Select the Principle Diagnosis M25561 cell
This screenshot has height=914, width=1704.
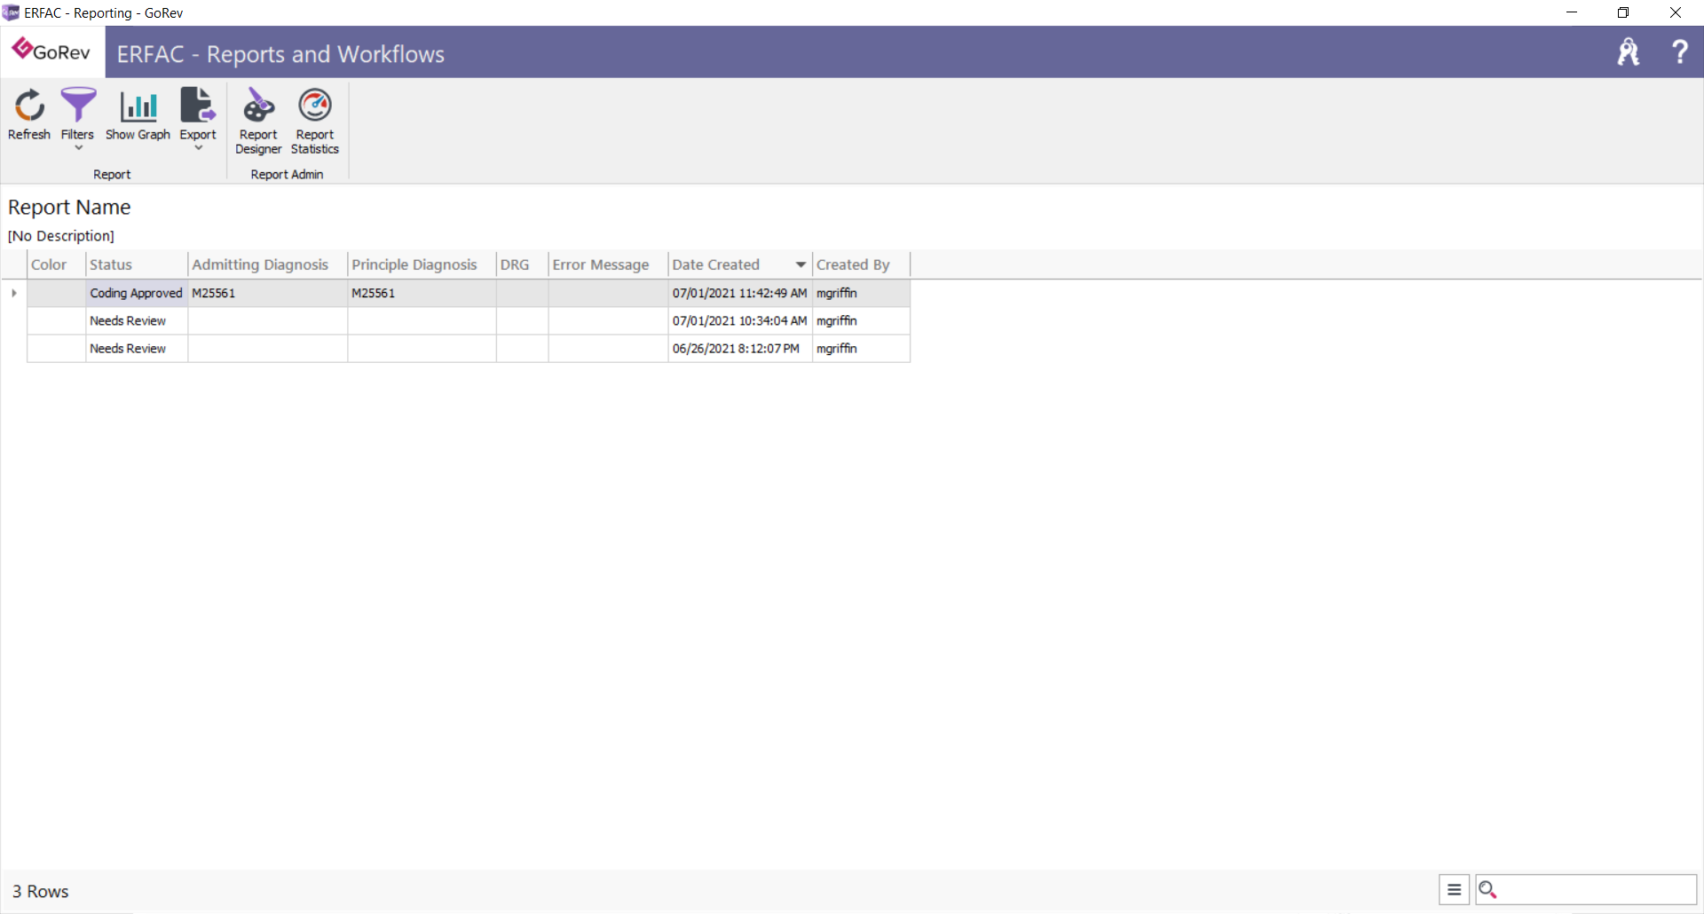click(422, 293)
